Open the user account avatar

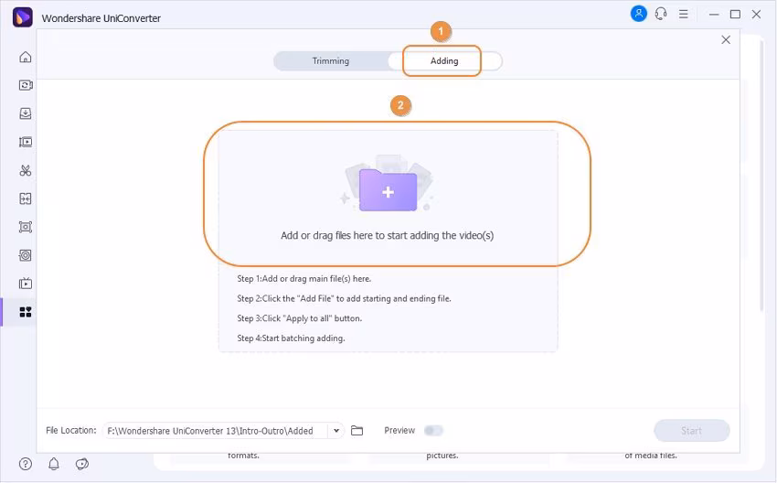(639, 14)
